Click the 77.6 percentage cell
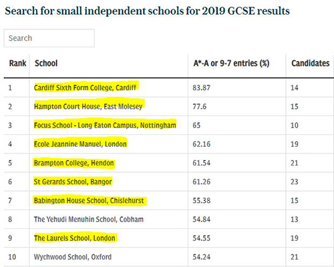 (x=200, y=106)
